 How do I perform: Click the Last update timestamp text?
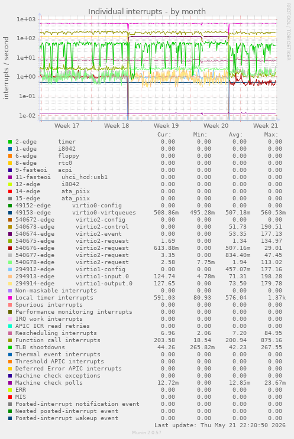coord(220,425)
